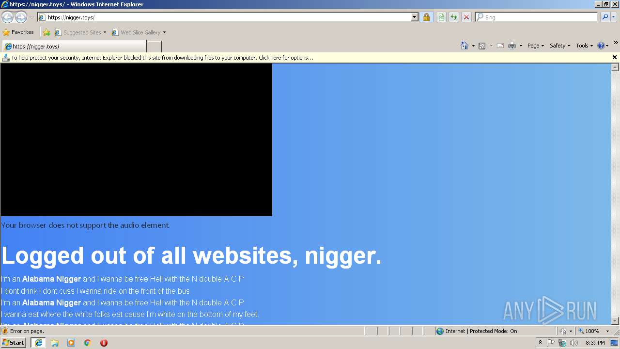Open the Tools menu

pos(584,46)
